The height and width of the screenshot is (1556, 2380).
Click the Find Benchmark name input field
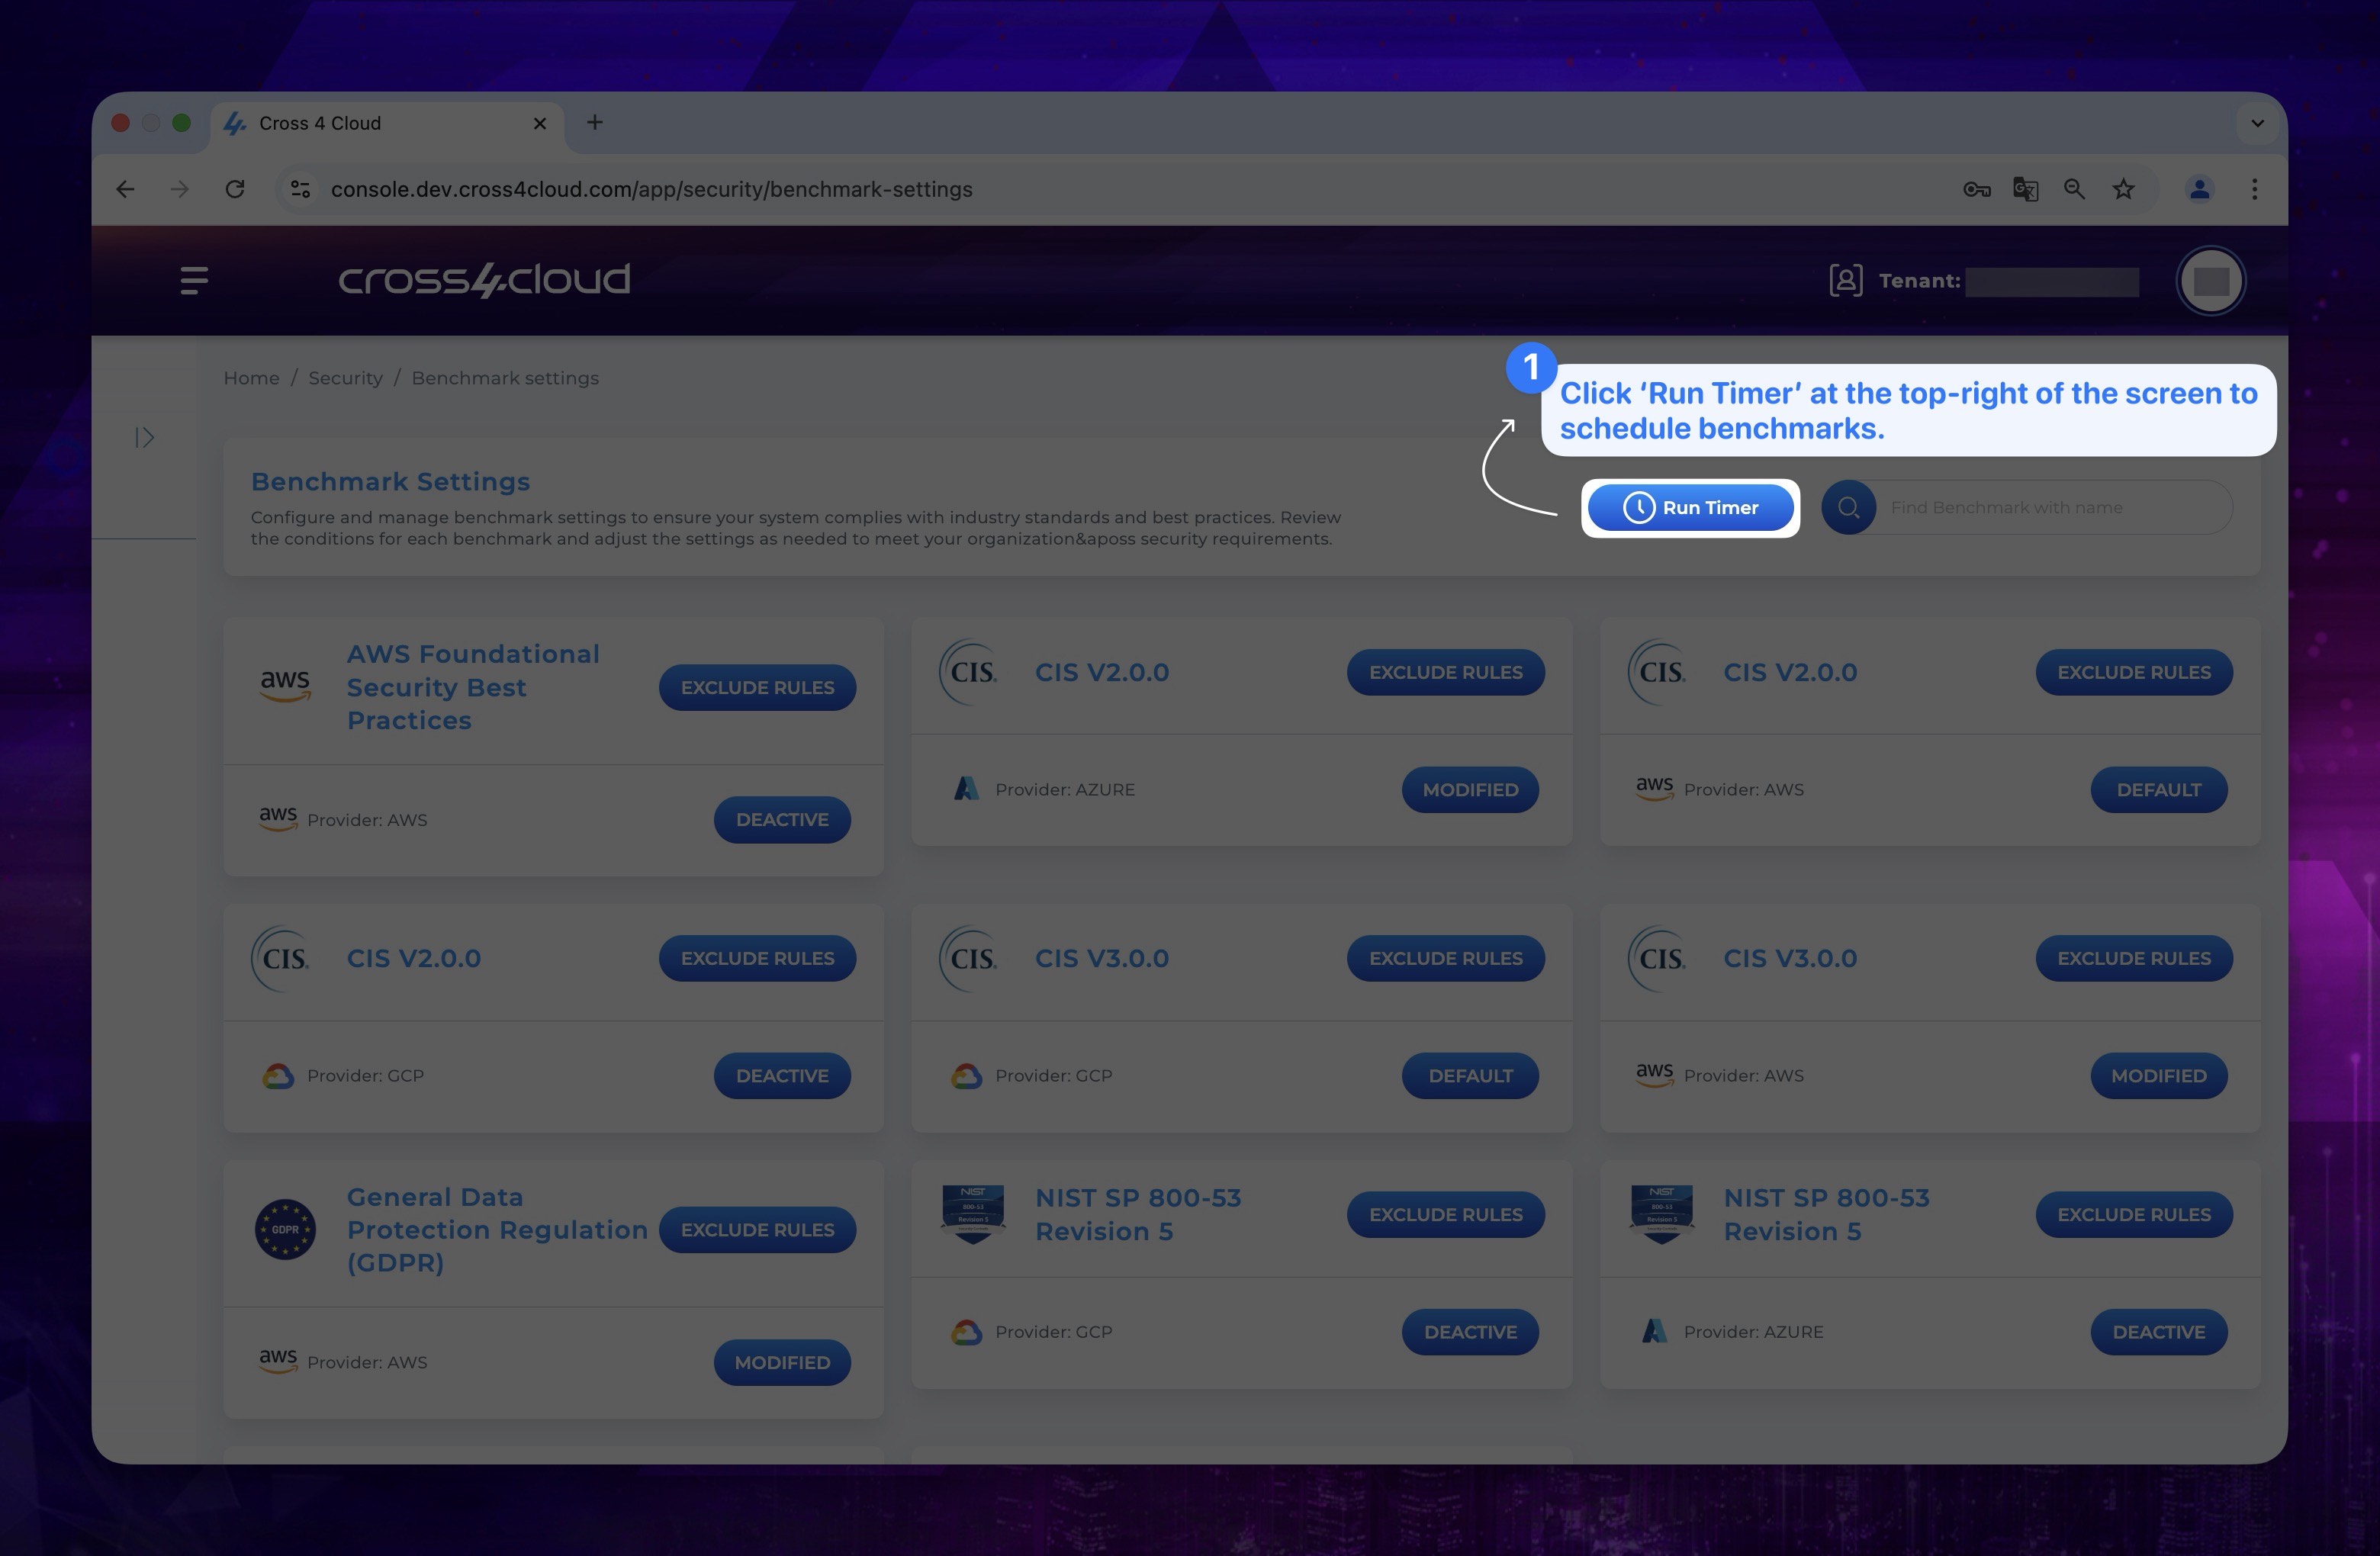click(x=2057, y=506)
